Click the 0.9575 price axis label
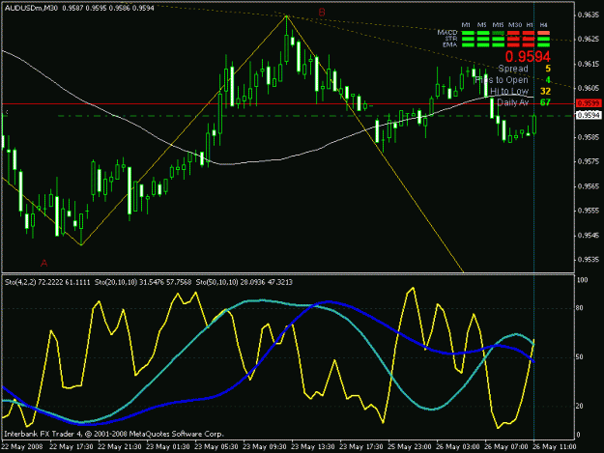Viewport: 604px width, 453px height. coord(589,161)
